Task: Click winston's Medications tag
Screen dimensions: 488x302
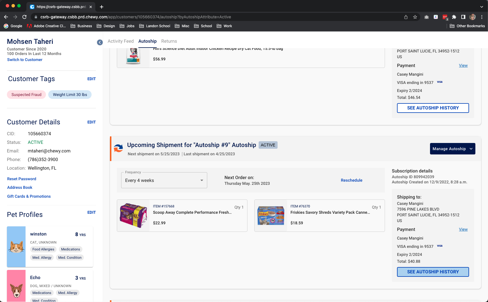Action: click(x=71, y=249)
